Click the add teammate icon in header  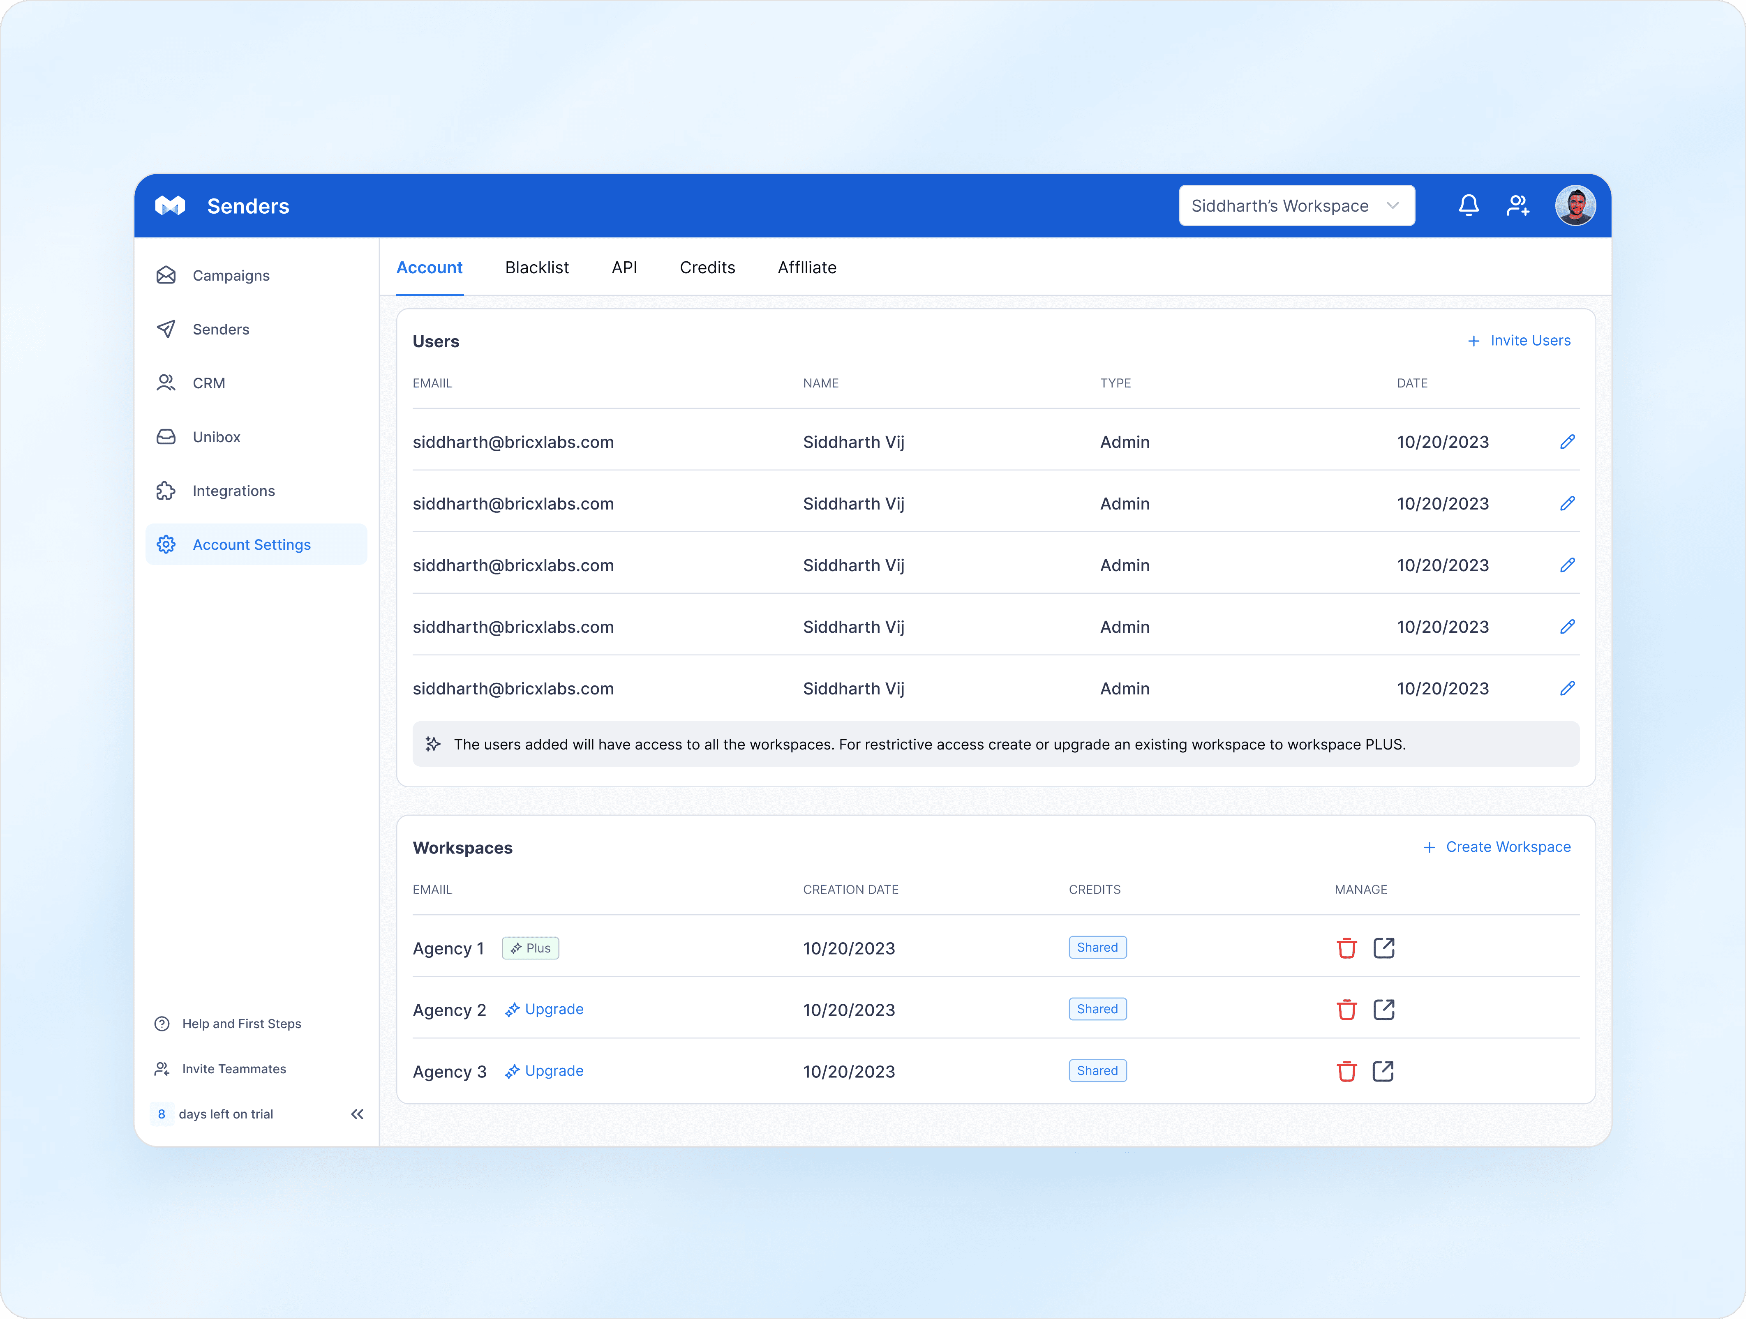click(x=1517, y=206)
